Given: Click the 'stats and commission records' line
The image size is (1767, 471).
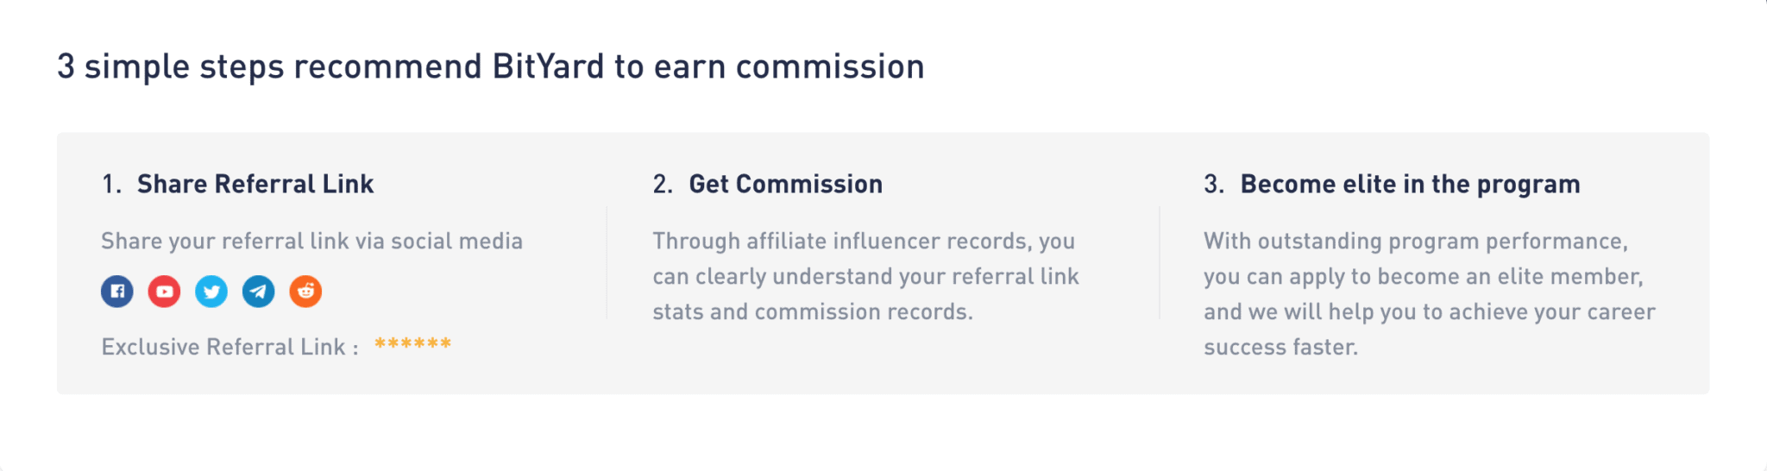Looking at the screenshot, I should [813, 311].
